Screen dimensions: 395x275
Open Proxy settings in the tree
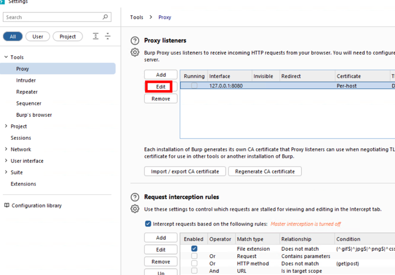click(x=58, y=69)
